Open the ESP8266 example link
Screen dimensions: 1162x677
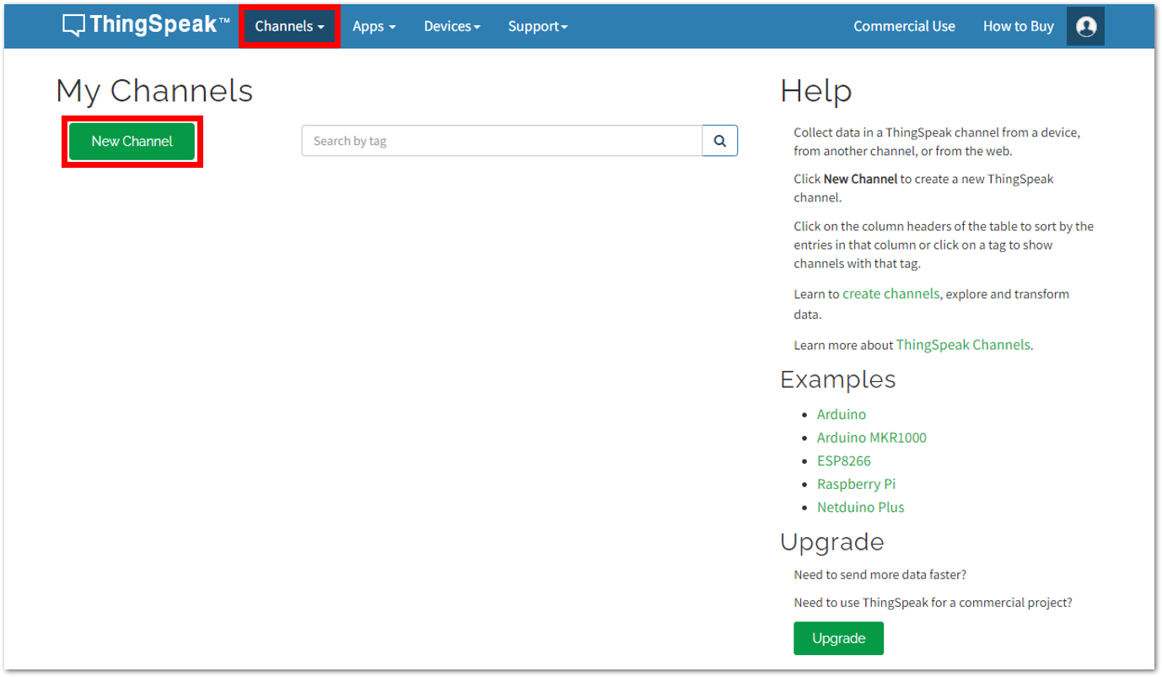pyautogui.click(x=844, y=461)
